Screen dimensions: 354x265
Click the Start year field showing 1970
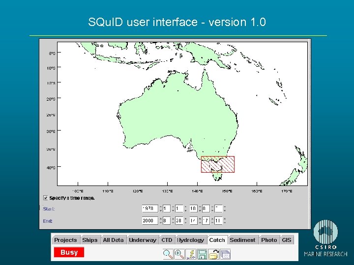[x=150, y=209]
